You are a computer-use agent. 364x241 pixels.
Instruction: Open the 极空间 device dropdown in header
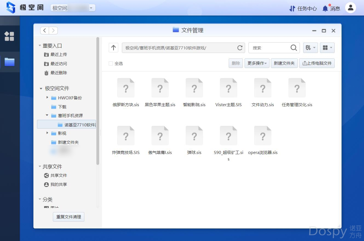point(73,8)
